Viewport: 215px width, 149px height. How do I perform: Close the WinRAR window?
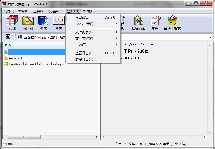[206, 3]
